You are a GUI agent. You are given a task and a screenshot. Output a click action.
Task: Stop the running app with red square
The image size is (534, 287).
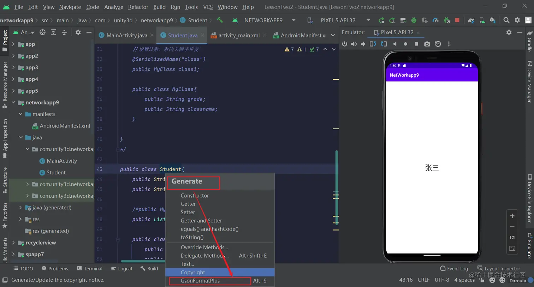[457, 20]
